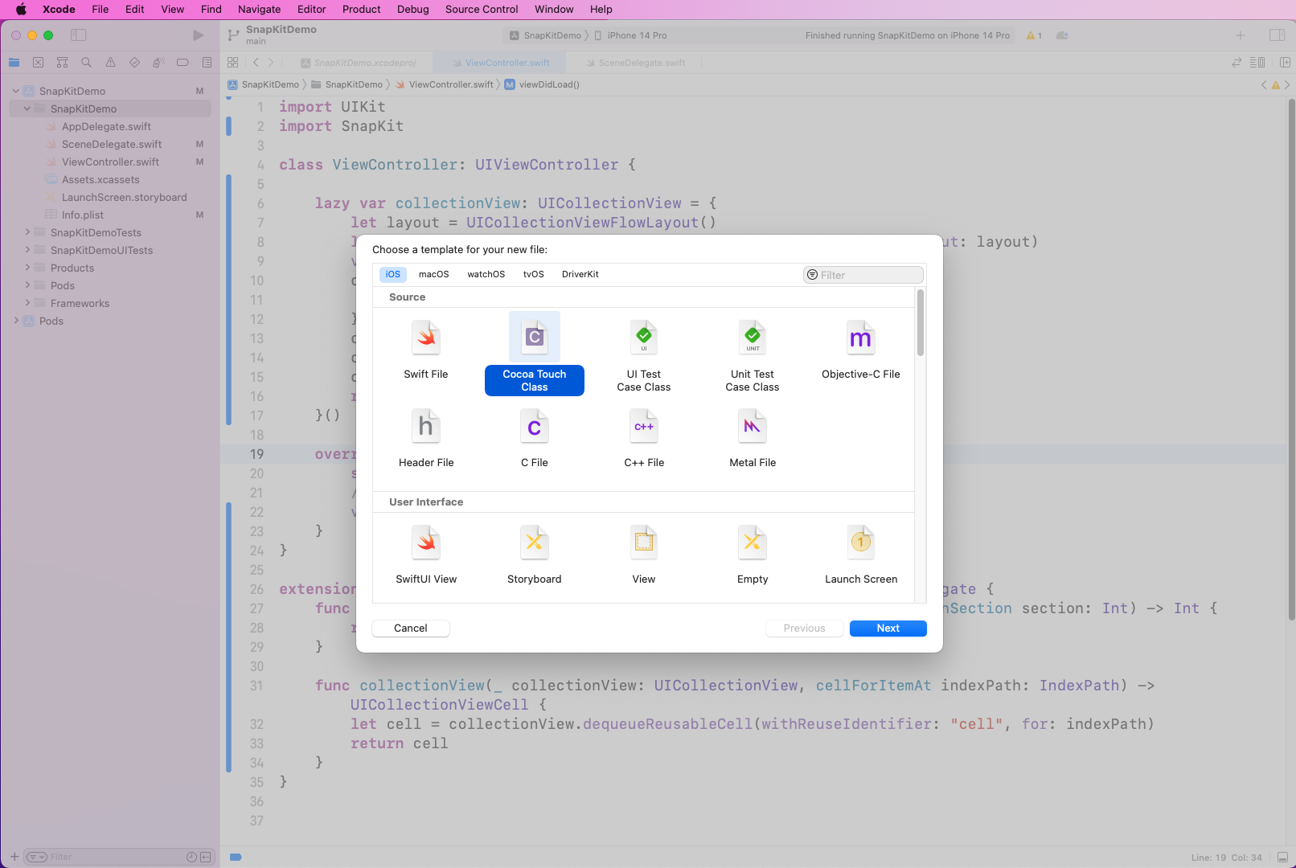Open the SnapKitDemo.xcodeproj editor tab
1296x868 pixels.
pos(358,63)
